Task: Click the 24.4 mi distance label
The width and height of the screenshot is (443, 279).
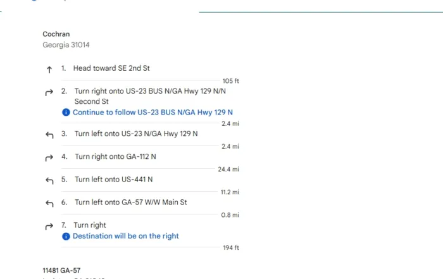Action: coord(228,170)
